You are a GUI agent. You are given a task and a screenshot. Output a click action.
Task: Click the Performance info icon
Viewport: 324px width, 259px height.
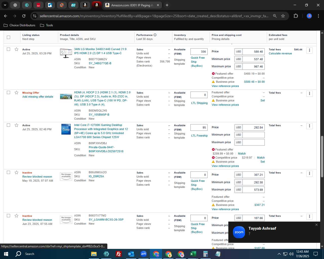pos(155,35)
